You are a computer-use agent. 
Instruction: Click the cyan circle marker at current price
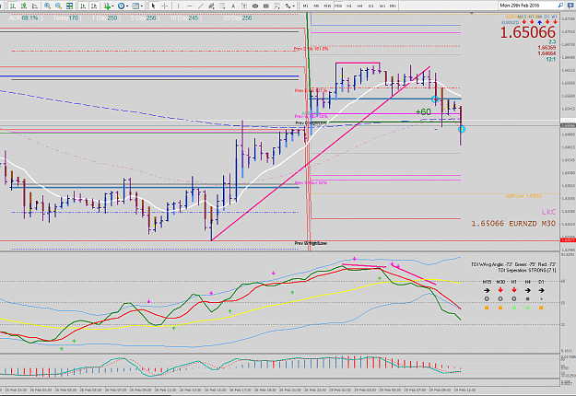coord(462,129)
